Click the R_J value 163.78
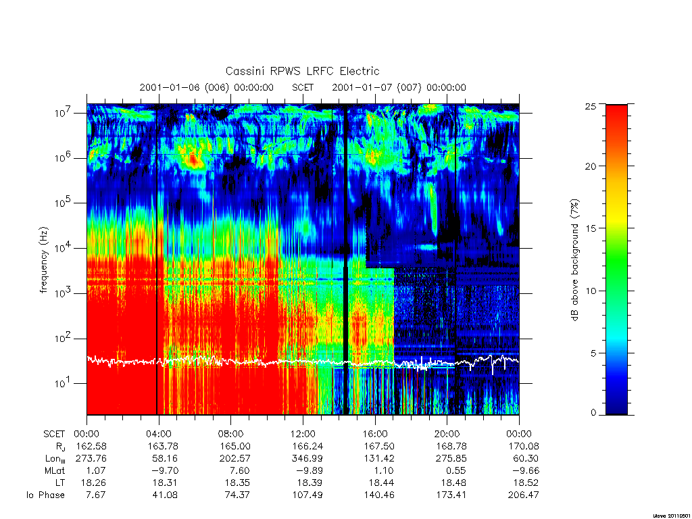 pyautogui.click(x=163, y=446)
